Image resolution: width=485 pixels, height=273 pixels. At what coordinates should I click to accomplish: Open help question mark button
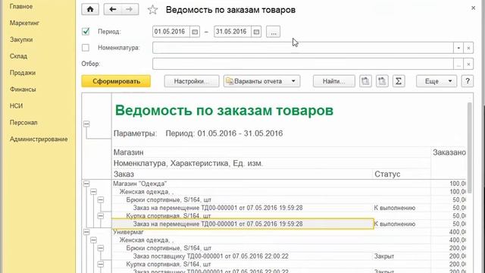click(x=468, y=81)
